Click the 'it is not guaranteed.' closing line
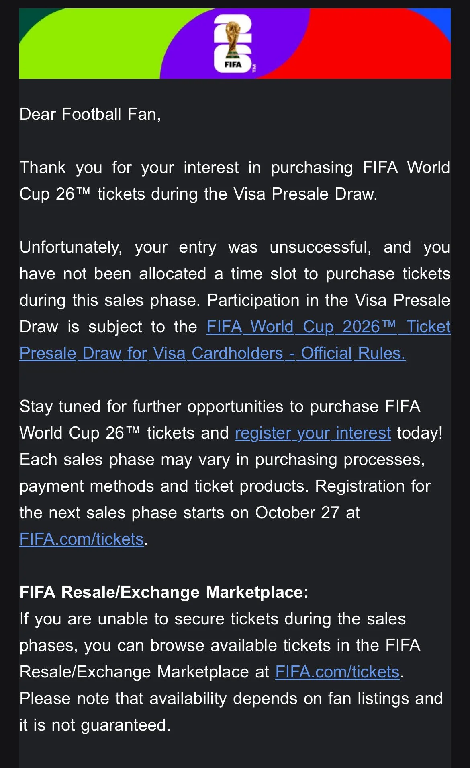Image resolution: width=470 pixels, height=768 pixels. [x=95, y=725]
